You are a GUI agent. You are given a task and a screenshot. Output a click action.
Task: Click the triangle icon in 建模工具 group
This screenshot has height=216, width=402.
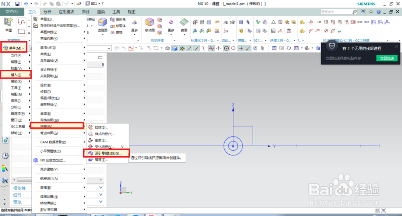point(273,22)
